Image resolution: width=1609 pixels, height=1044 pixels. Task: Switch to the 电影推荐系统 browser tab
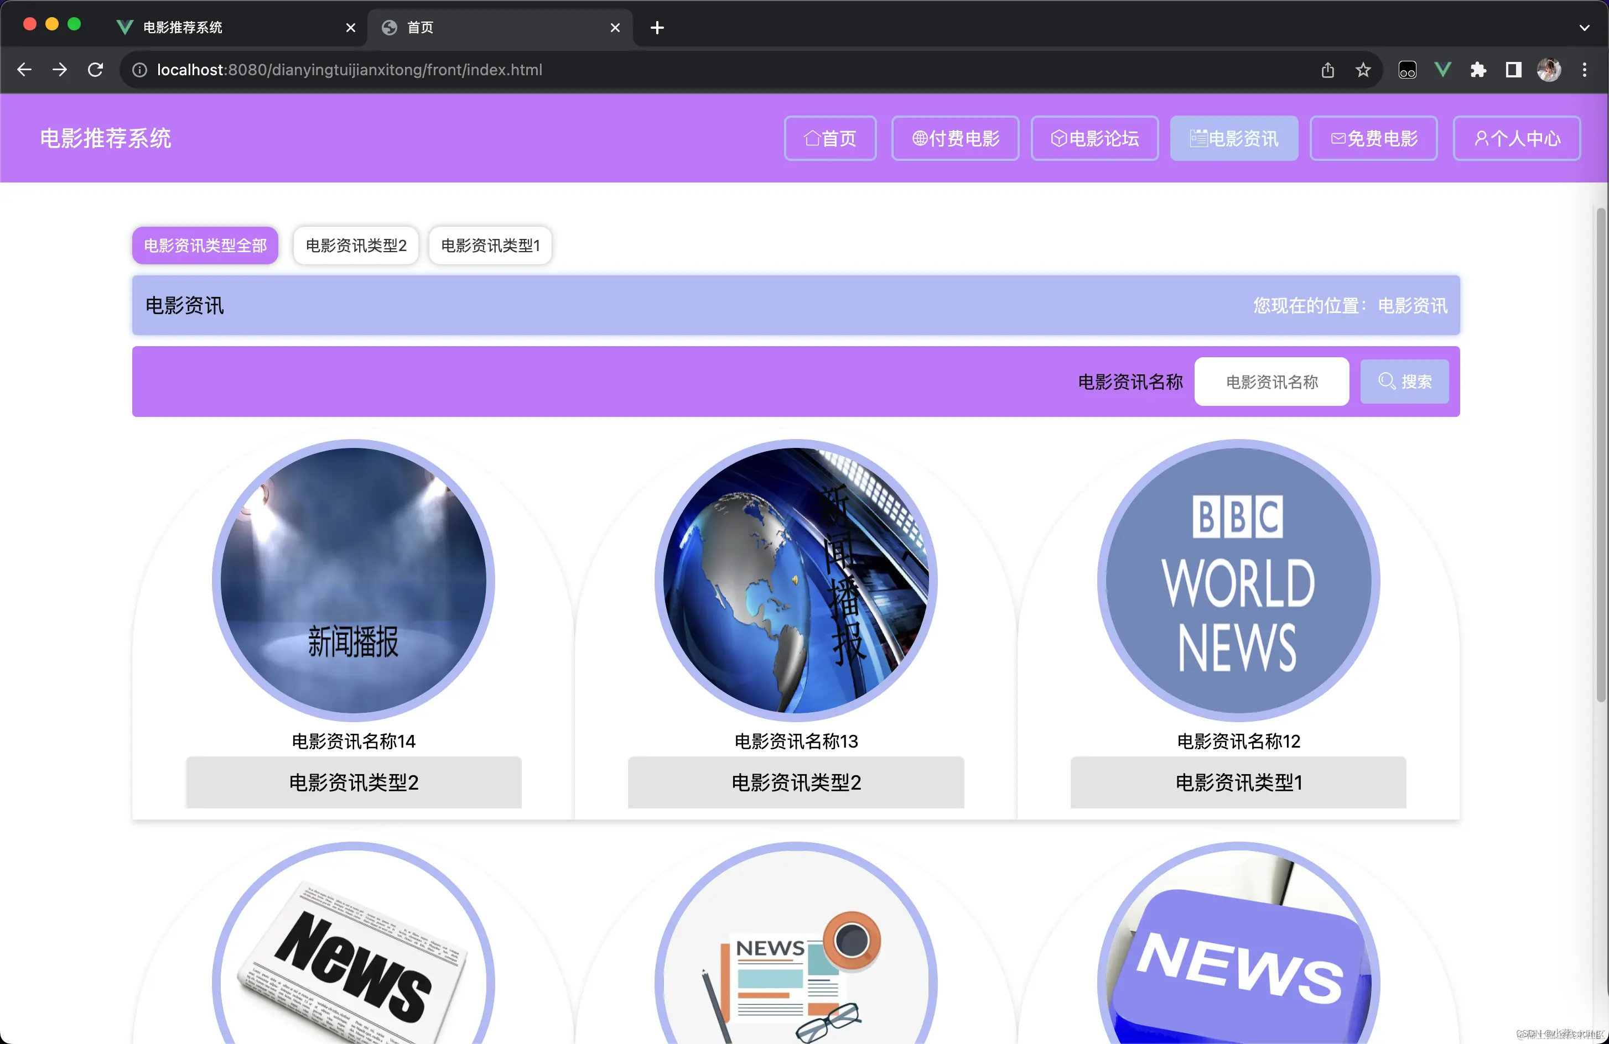click(x=183, y=28)
